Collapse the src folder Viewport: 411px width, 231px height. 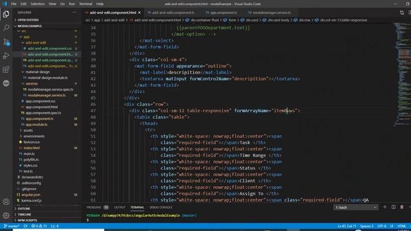click(24, 31)
